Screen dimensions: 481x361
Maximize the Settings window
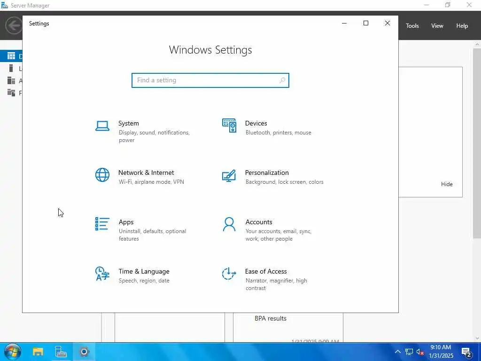click(365, 24)
